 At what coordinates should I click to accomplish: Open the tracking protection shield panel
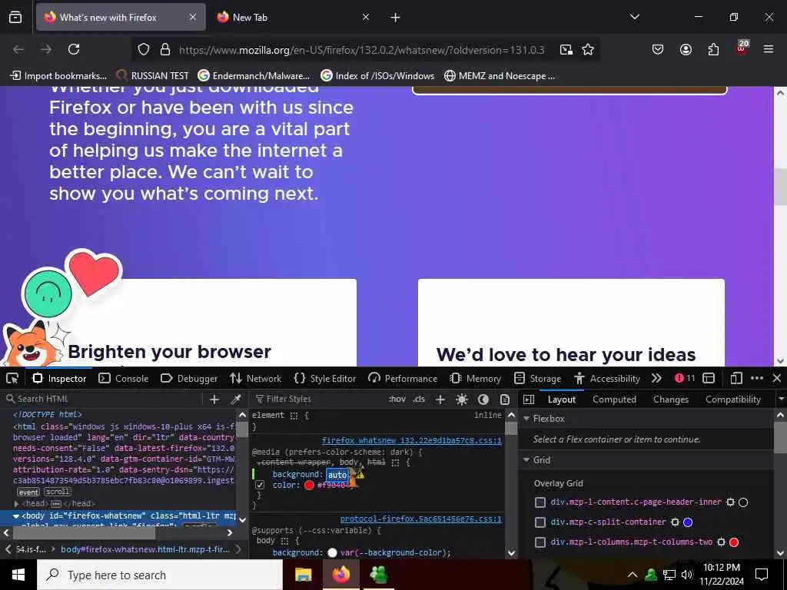[x=144, y=49]
